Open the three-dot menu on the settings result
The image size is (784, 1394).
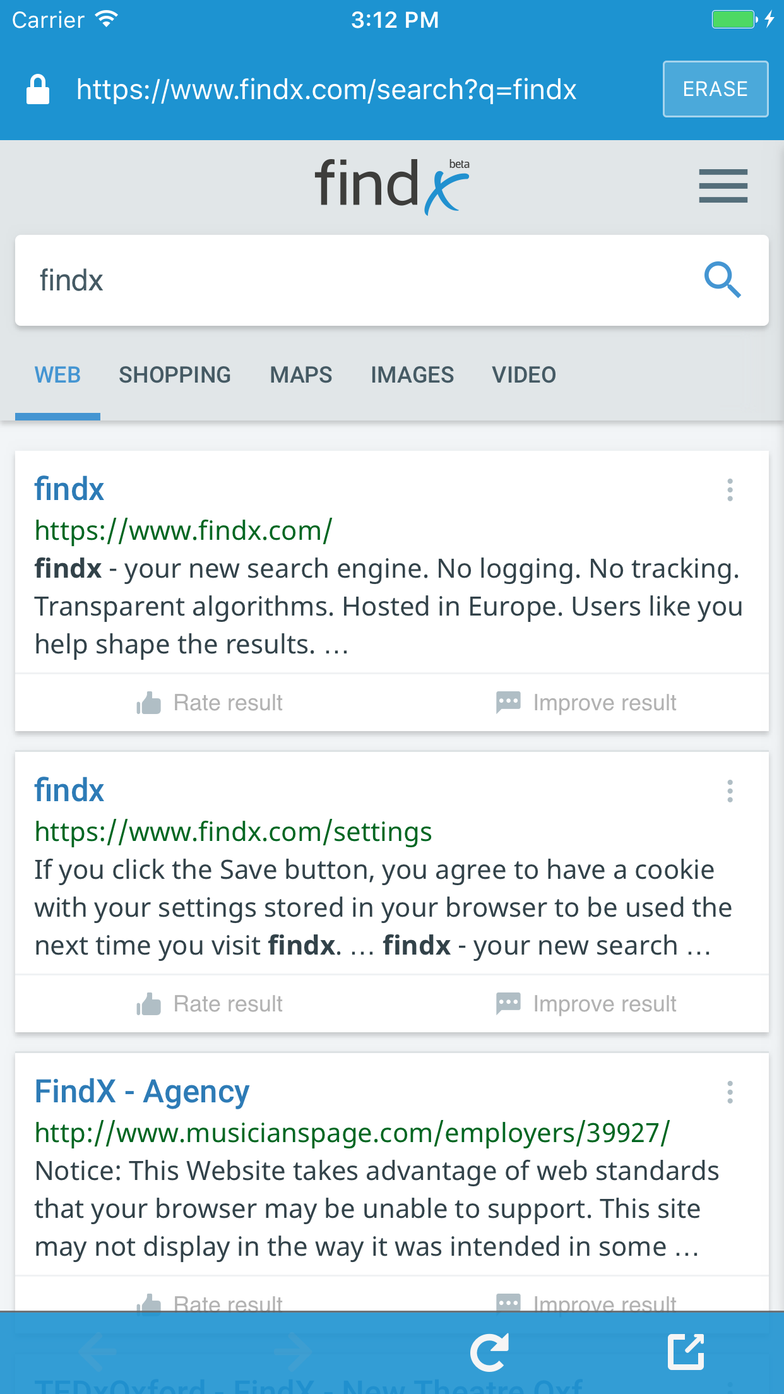[x=730, y=790]
